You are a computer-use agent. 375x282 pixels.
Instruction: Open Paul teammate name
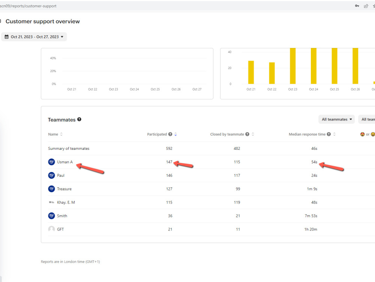click(61, 175)
